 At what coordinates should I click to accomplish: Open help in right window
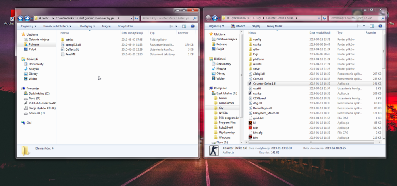coord(380,26)
